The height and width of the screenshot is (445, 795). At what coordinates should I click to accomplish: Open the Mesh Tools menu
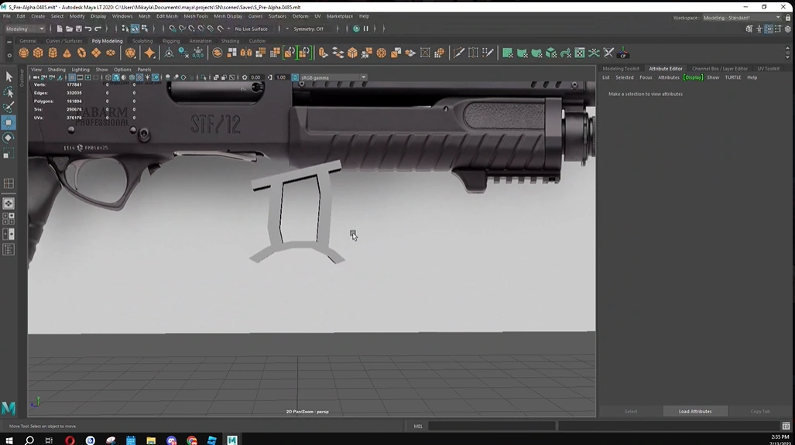point(195,16)
